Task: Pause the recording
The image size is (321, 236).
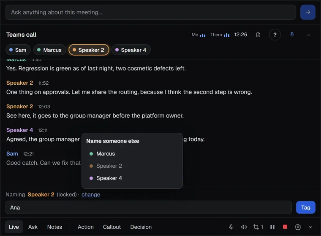Action: click(272, 227)
